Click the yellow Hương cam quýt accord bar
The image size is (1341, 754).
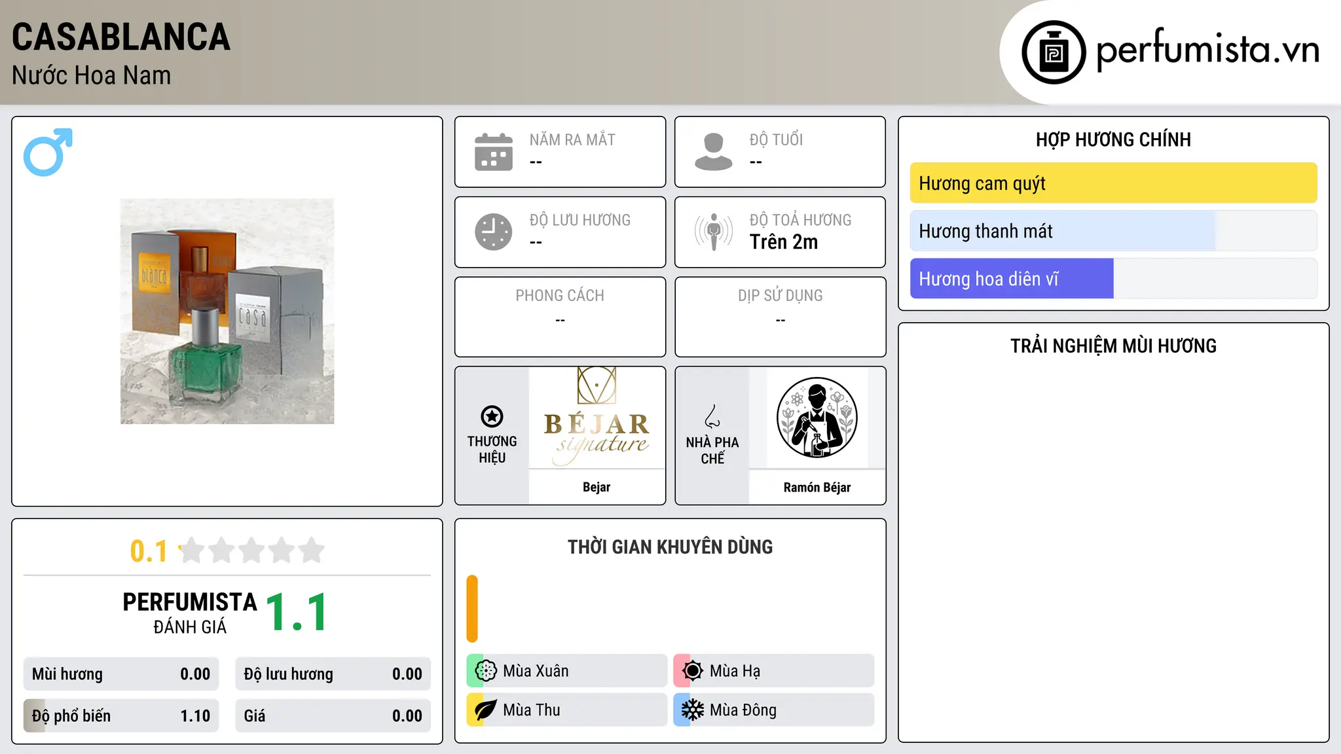pyautogui.click(x=1114, y=183)
